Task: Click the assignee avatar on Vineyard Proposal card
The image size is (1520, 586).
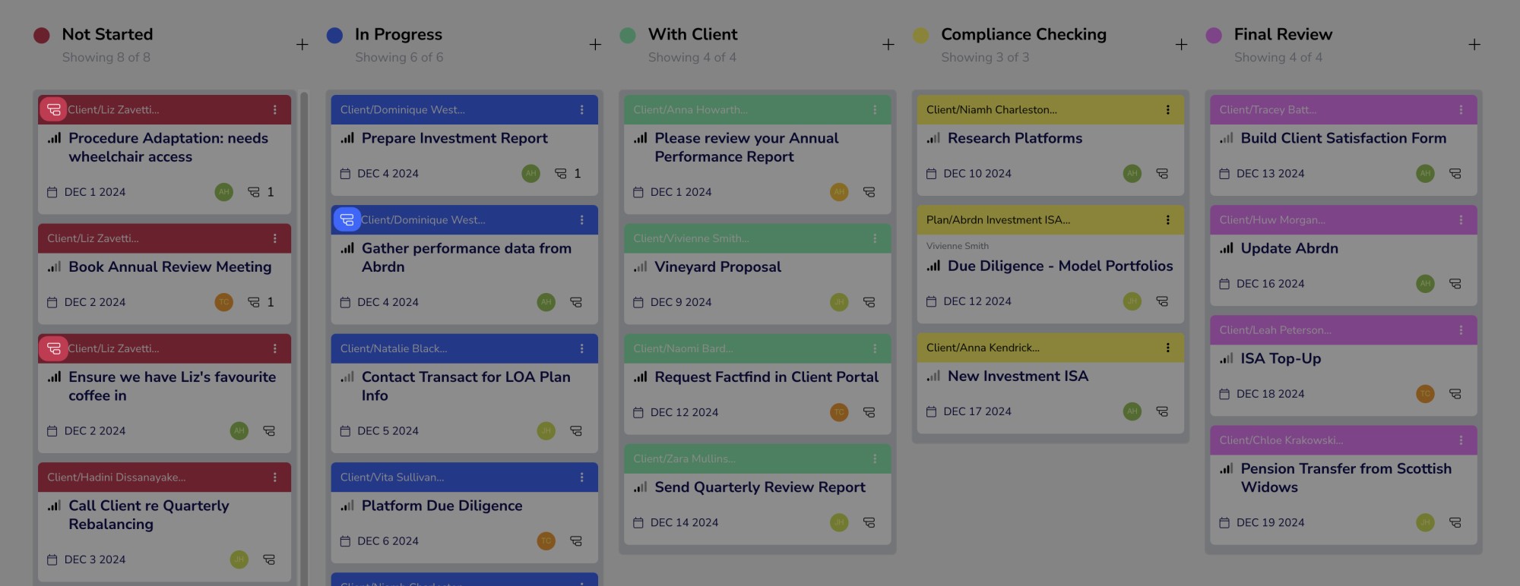Action: pos(839,302)
